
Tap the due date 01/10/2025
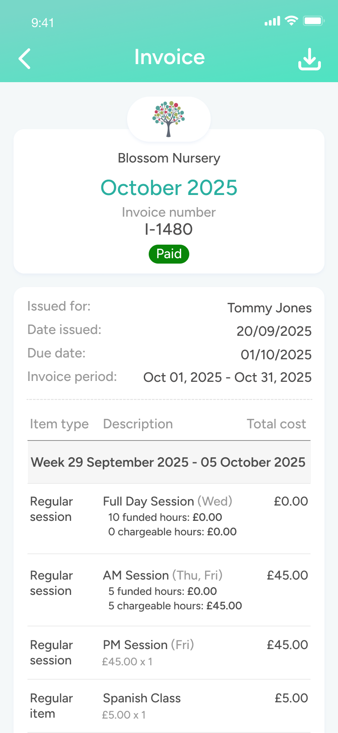276,355
